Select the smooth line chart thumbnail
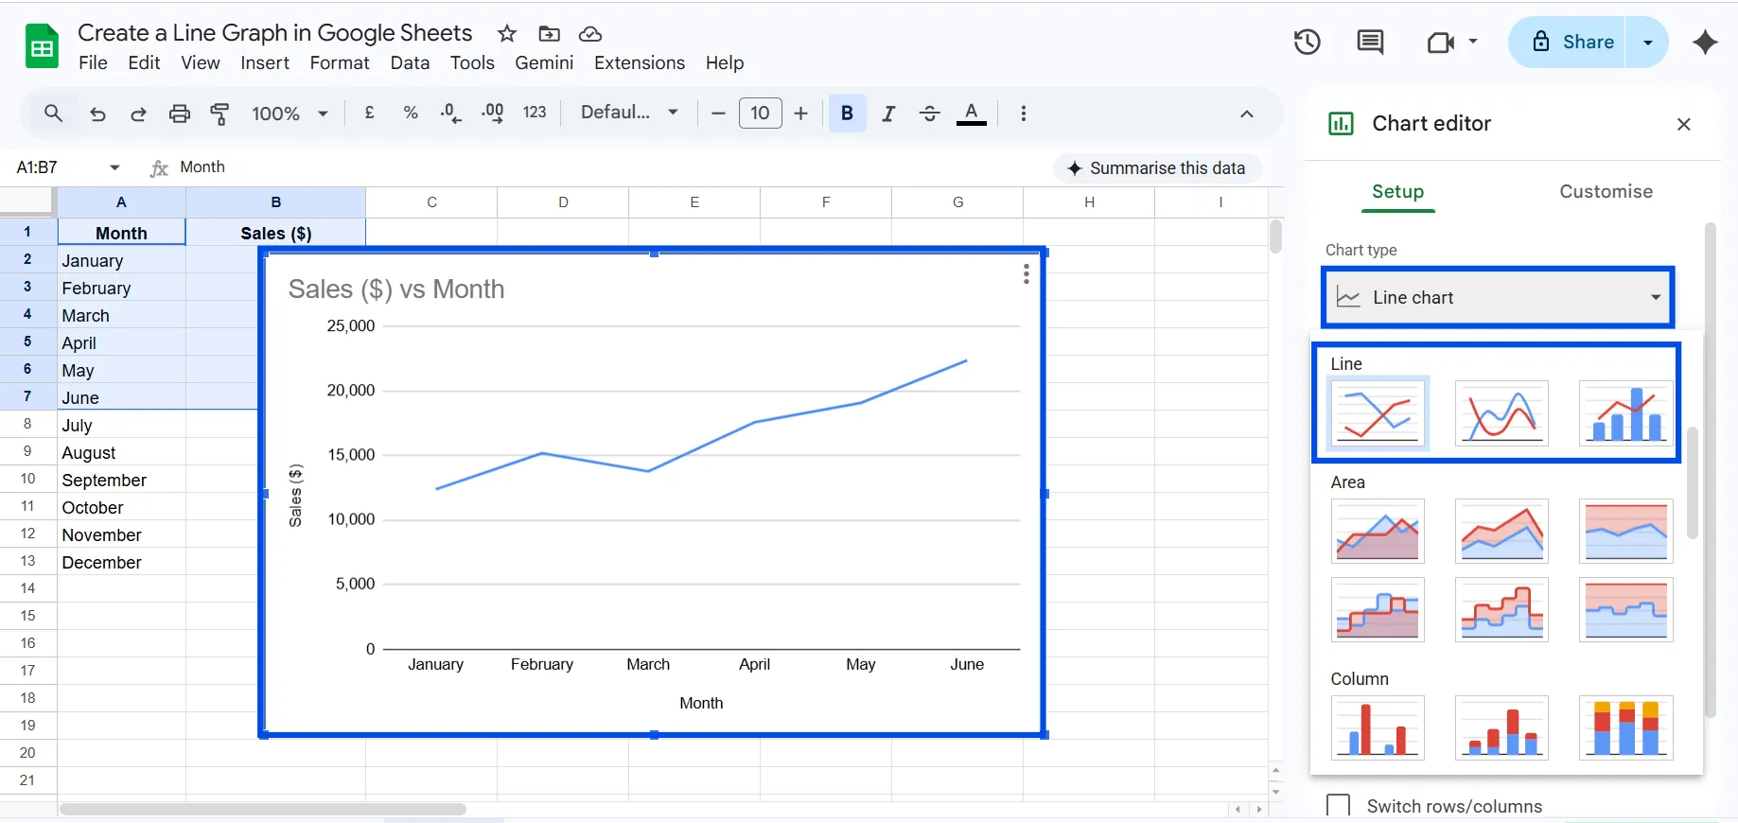 click(x=1501, y=412)
